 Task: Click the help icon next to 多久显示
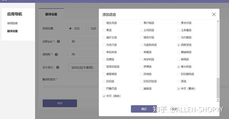pos(58,67)
